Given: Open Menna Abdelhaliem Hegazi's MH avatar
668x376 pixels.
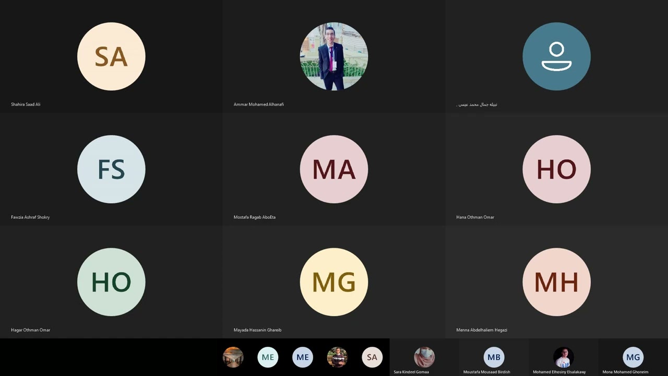Looking at the screenshot, I should (x=556, y=282).
